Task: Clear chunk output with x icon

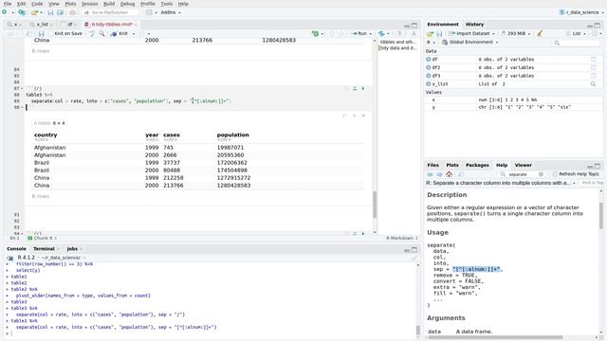Action: 363,116
